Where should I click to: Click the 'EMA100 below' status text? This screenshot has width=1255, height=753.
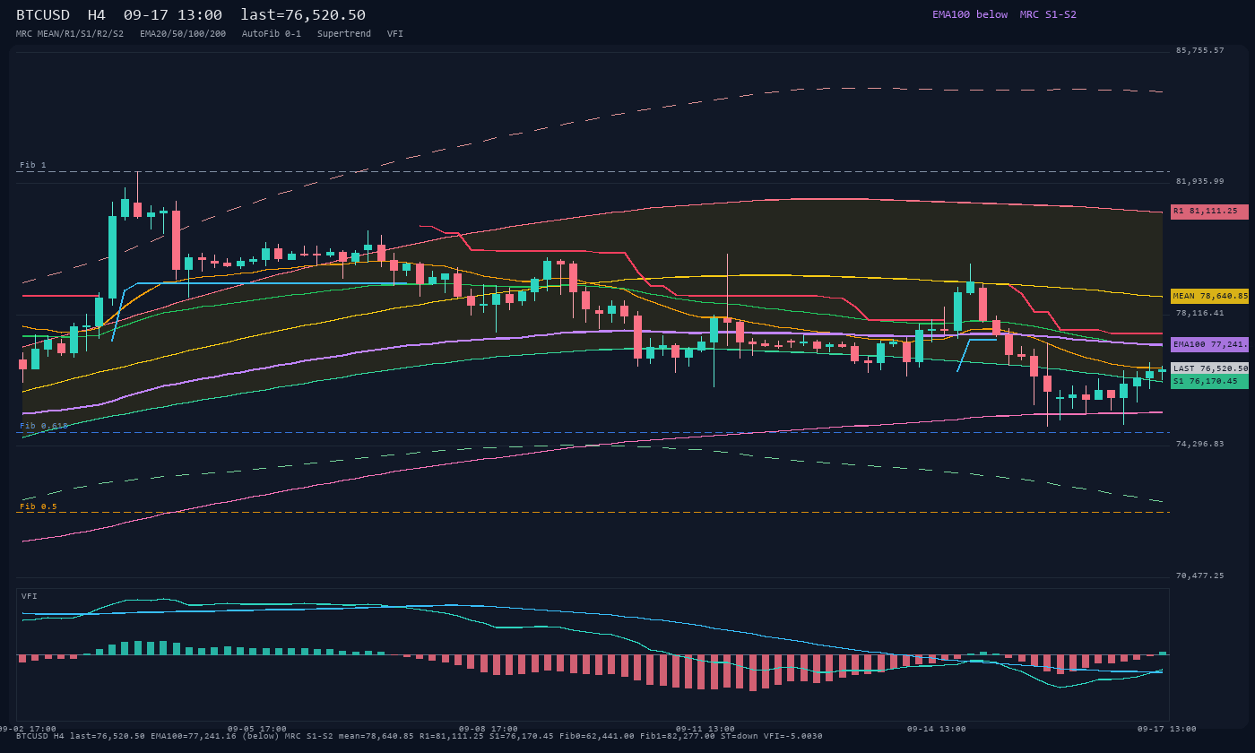tap(969, 14)
